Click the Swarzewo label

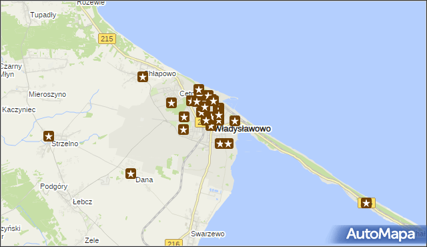tap(207, 234)
